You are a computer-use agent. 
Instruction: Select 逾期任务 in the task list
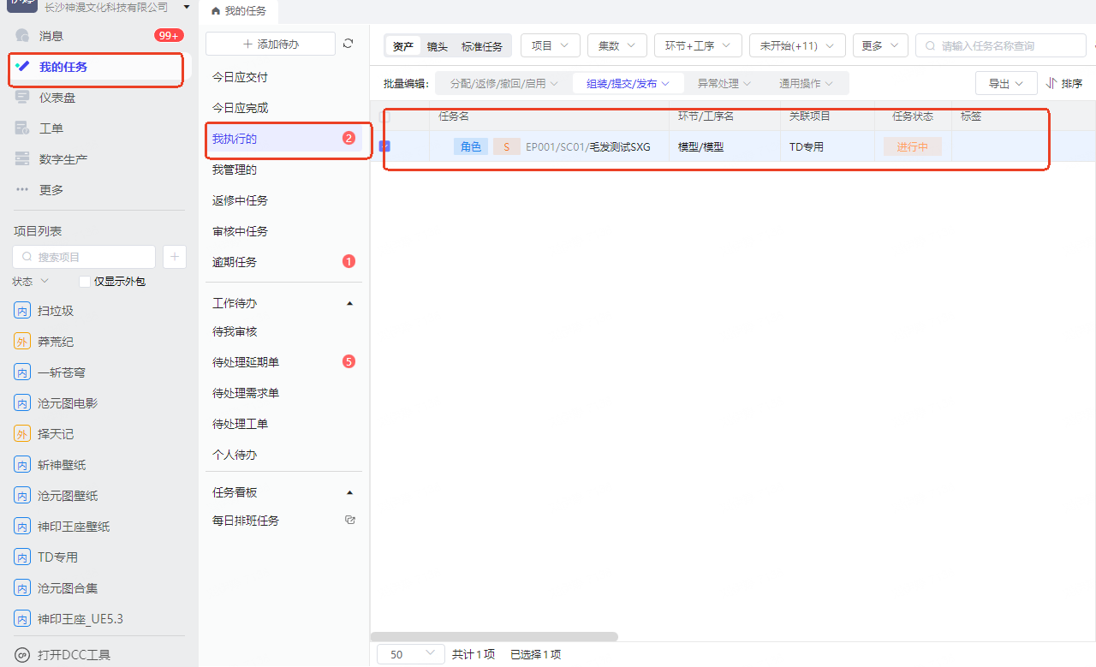tap(235, 262)
